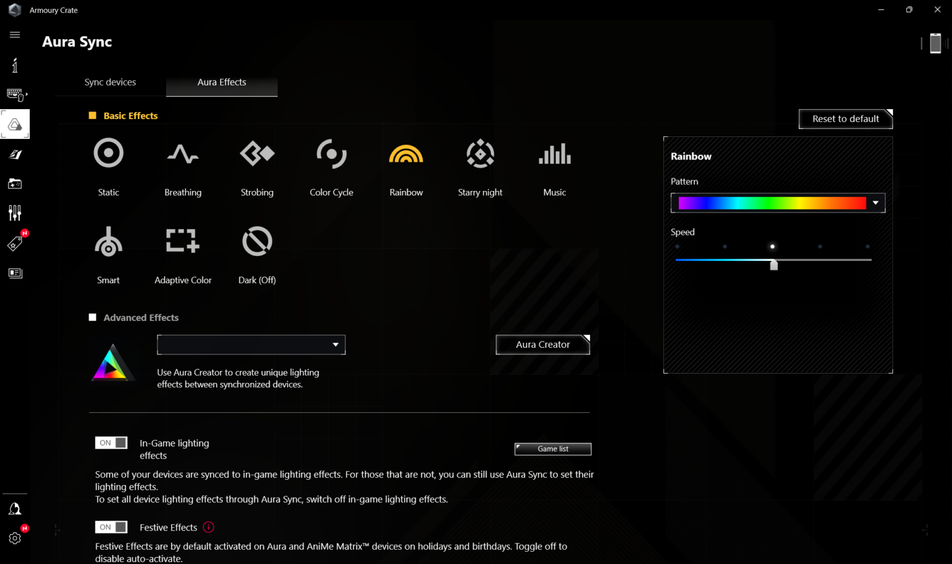Open the Aura Effects tab
This screenshot has height=564, width=952.
222,82
